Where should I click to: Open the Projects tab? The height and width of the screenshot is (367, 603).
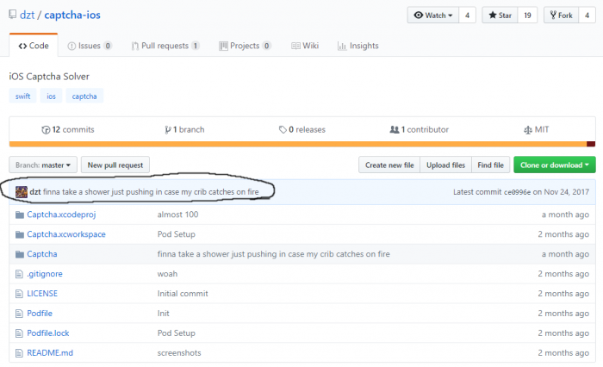tap(245, 46)
